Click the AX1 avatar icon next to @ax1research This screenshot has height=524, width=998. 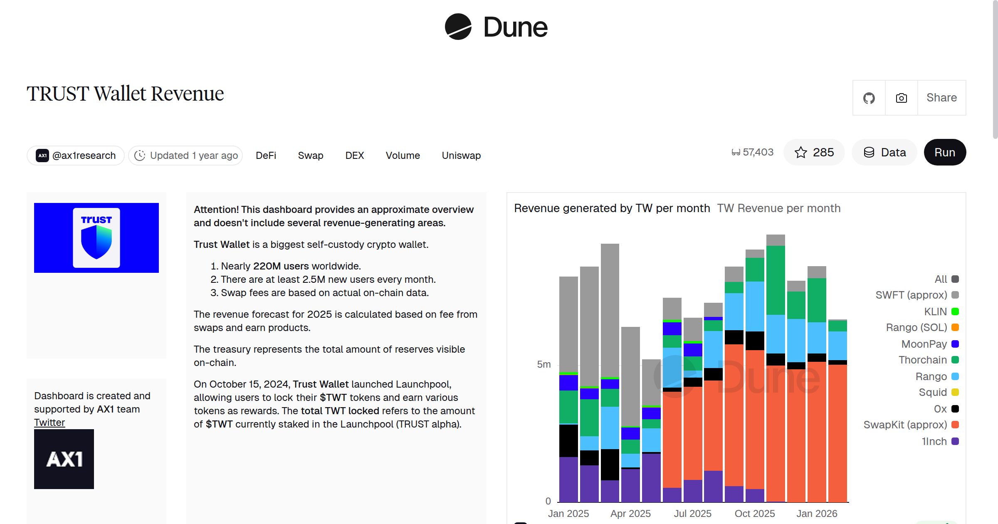(x=42, y=155)
